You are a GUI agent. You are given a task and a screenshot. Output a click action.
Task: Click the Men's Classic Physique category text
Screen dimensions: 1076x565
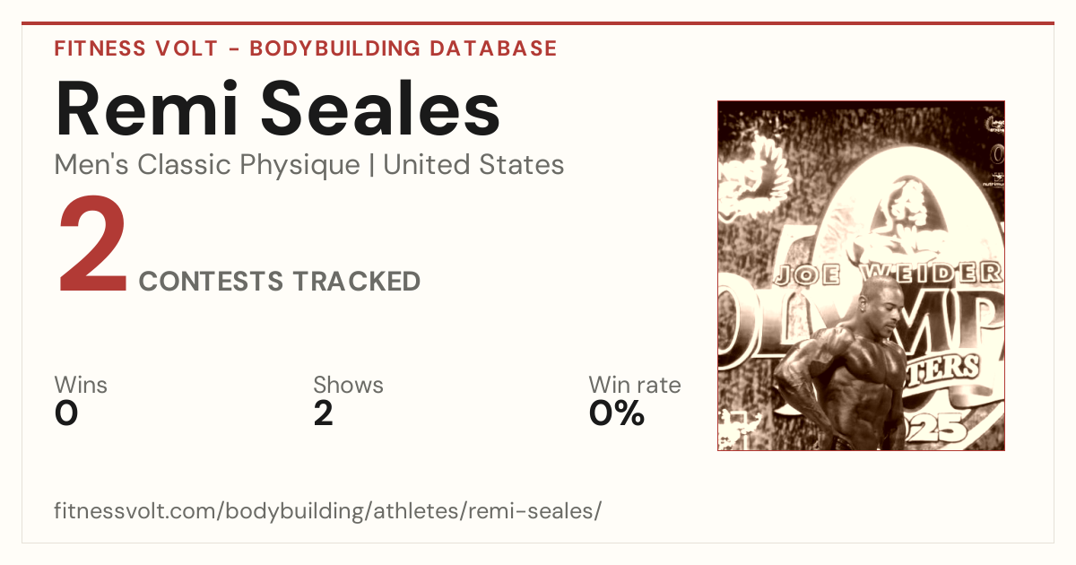click(x=208, y=164)
